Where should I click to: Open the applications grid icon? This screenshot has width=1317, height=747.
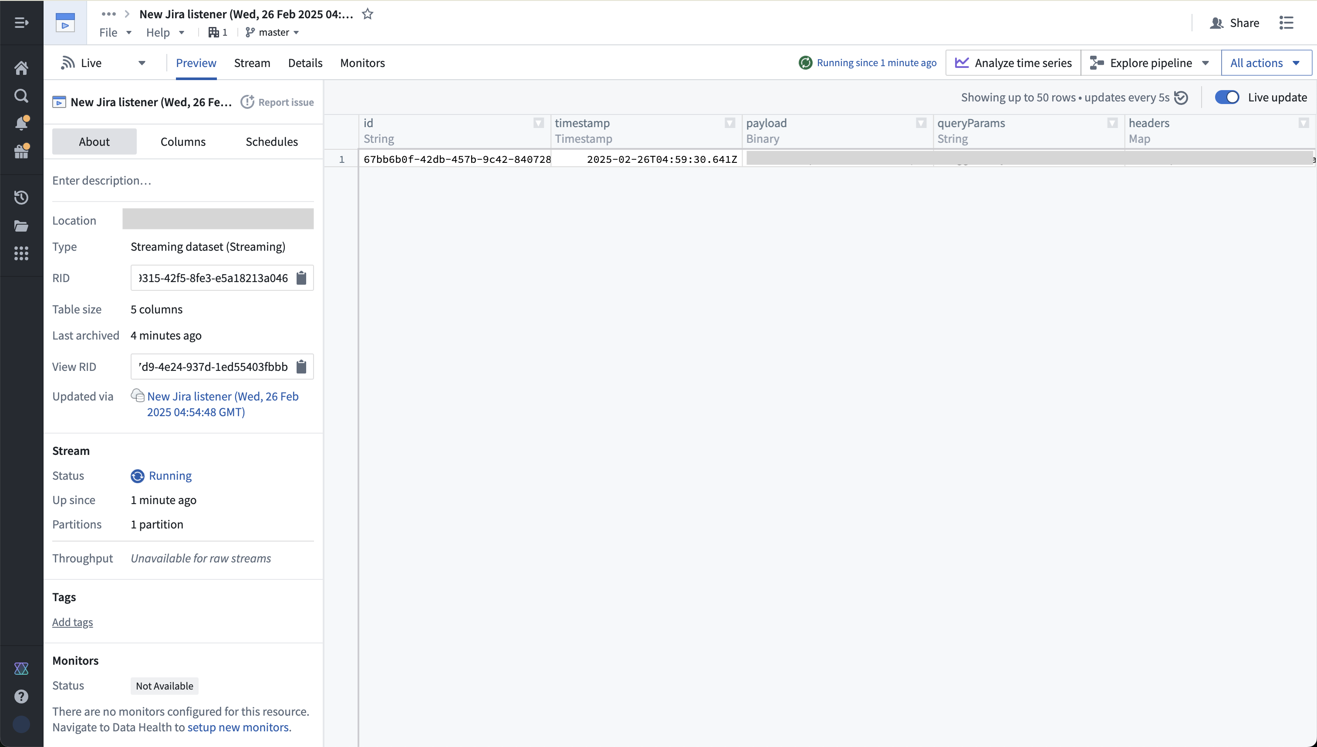[21, 253]
